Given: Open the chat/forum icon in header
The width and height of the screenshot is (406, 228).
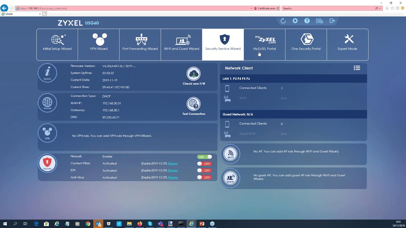Looking at the screenshot, I should (x=319, y=21).
